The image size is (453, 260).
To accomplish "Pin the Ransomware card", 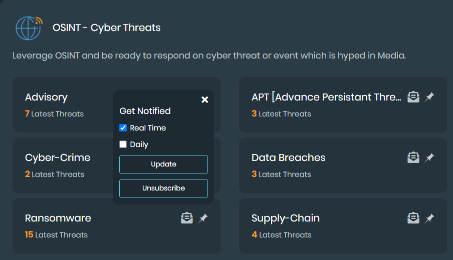I will [x=203, y=218].
